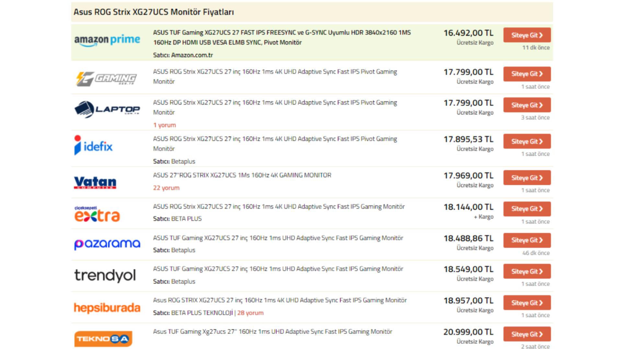The height and width of the screenshot is (349, 622).
Task: Click Siteye Git for the Pazarama offer
Action: 527,240
